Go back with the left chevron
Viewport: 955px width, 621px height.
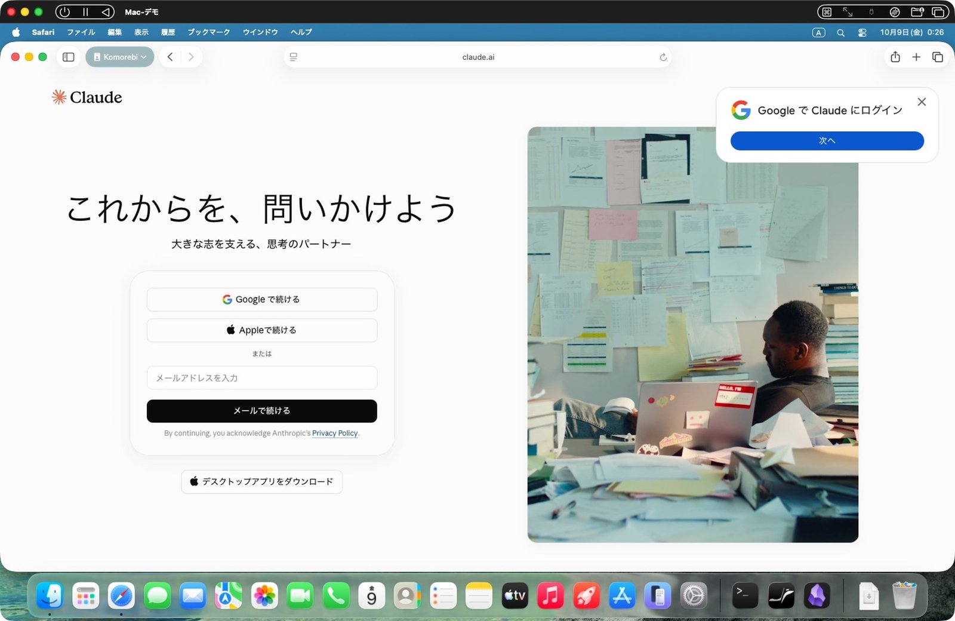coord(170,57)
